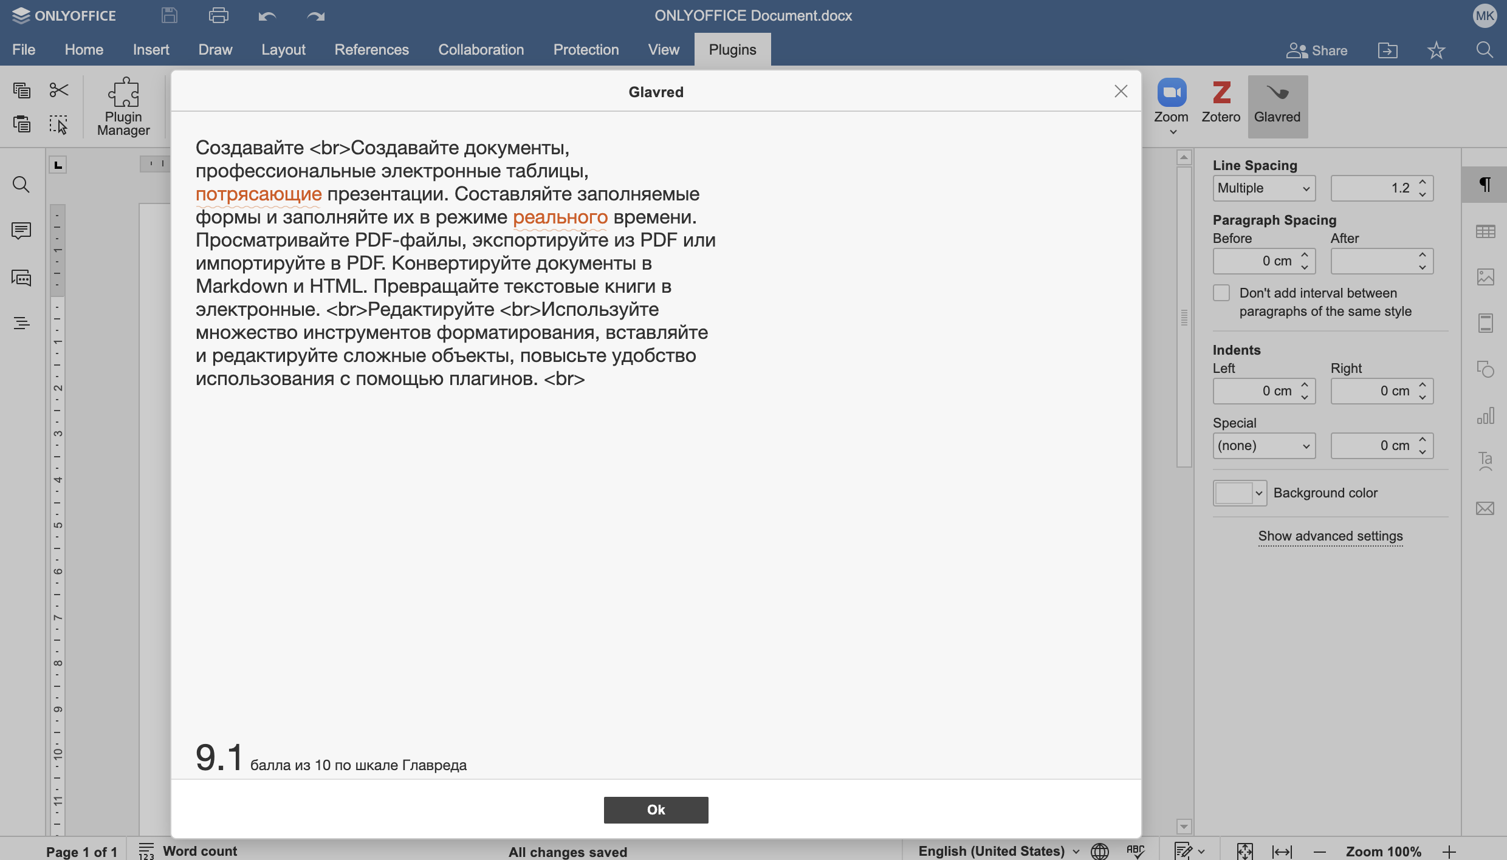Click Show advanced settings link
Viewport: 1507px width, 860px height.
point(1330,536)
